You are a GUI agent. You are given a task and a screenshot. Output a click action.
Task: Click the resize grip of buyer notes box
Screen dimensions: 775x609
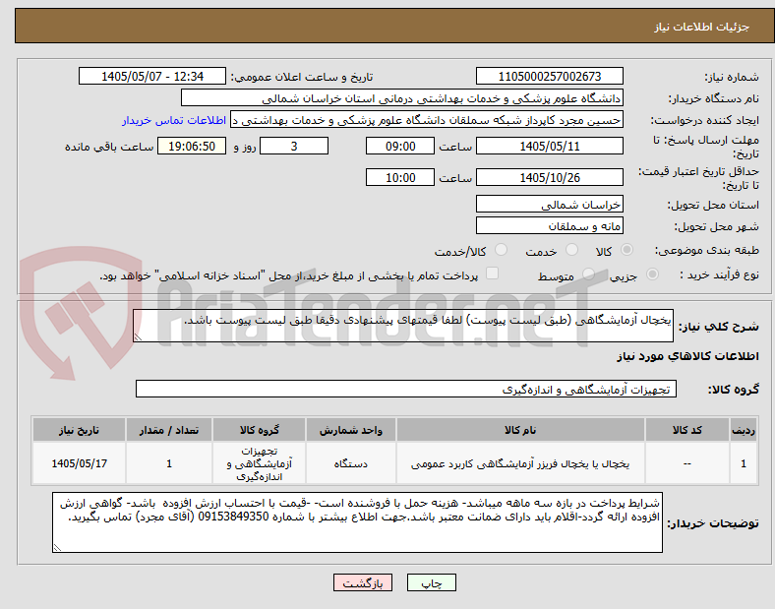tap(57, 548)
